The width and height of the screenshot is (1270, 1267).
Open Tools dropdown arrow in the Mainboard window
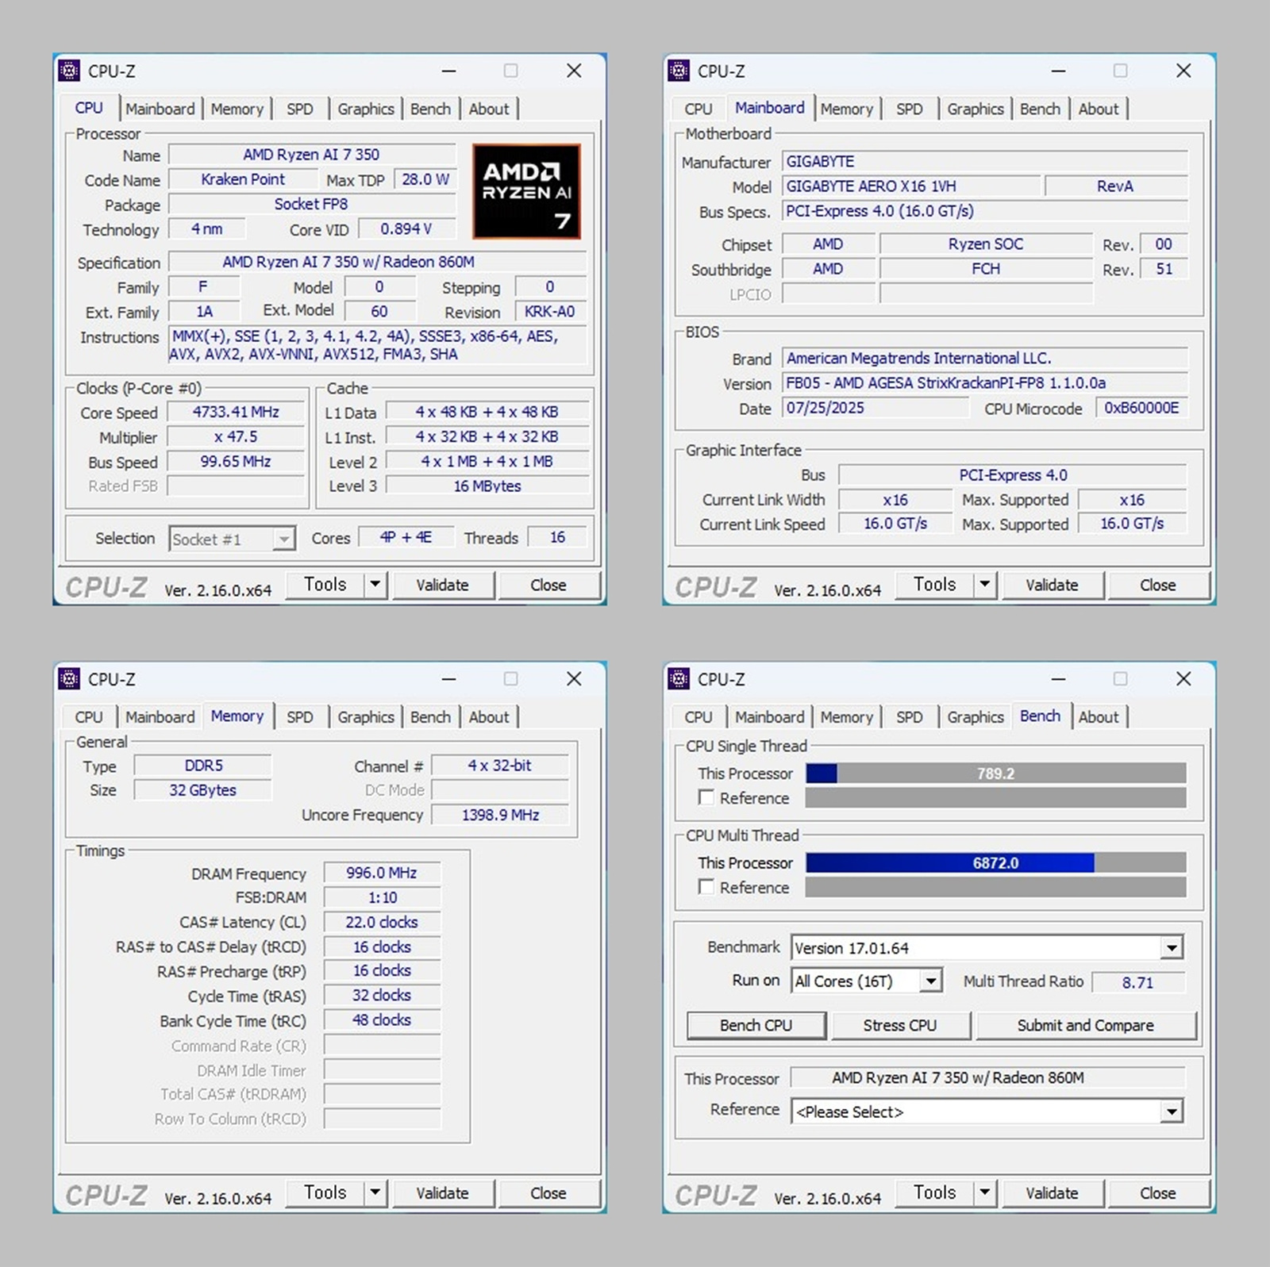tap(985, 585)
